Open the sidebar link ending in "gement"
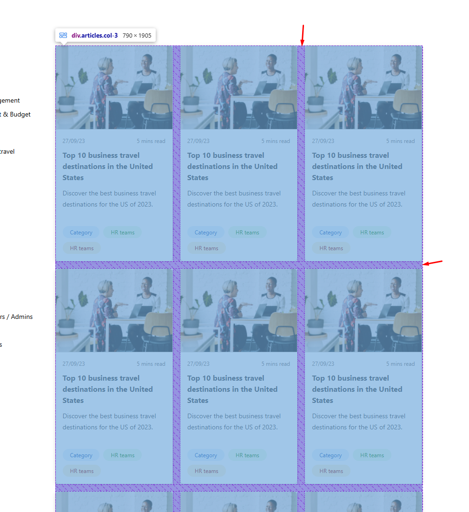 [10, 100]
